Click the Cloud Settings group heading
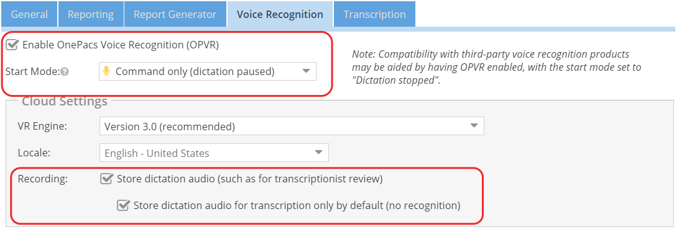This screenshot has height=232, width=679. tap(65, 101)
